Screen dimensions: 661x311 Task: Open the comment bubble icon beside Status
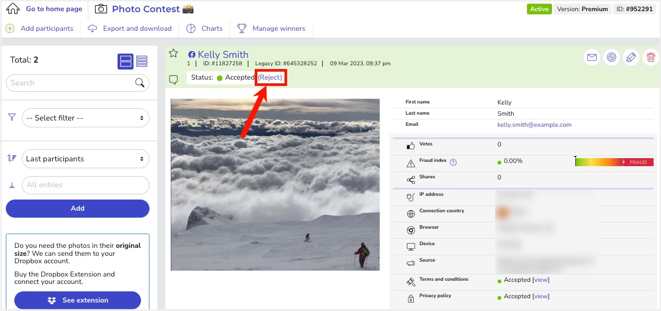click(x=173, y=80)
